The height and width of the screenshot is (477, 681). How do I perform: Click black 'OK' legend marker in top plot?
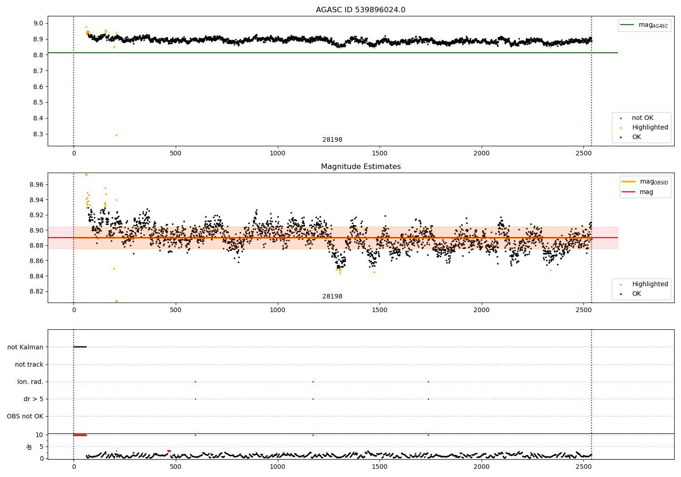pyautogui.click(x=621, y=137)
